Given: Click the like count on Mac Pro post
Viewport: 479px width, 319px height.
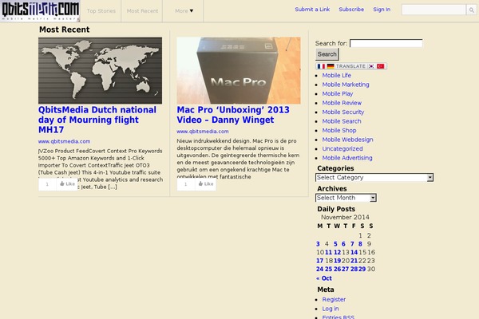Looking at the screenshot, I should coord(186,184).
